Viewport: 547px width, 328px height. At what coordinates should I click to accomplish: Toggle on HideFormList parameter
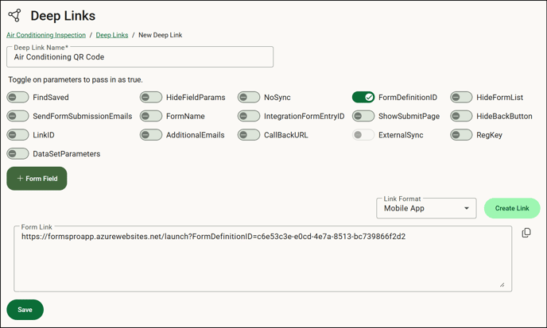461,97
